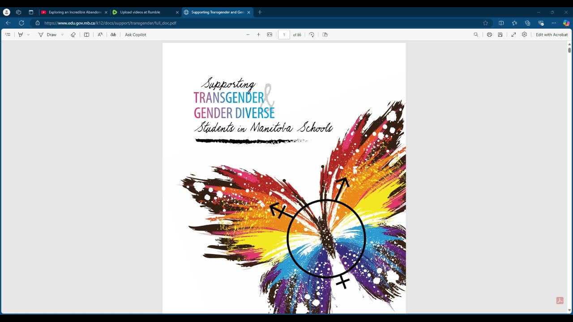573x322 pixels.
Task: Open Edge Settings and more menu
Action: coord(554,23)
